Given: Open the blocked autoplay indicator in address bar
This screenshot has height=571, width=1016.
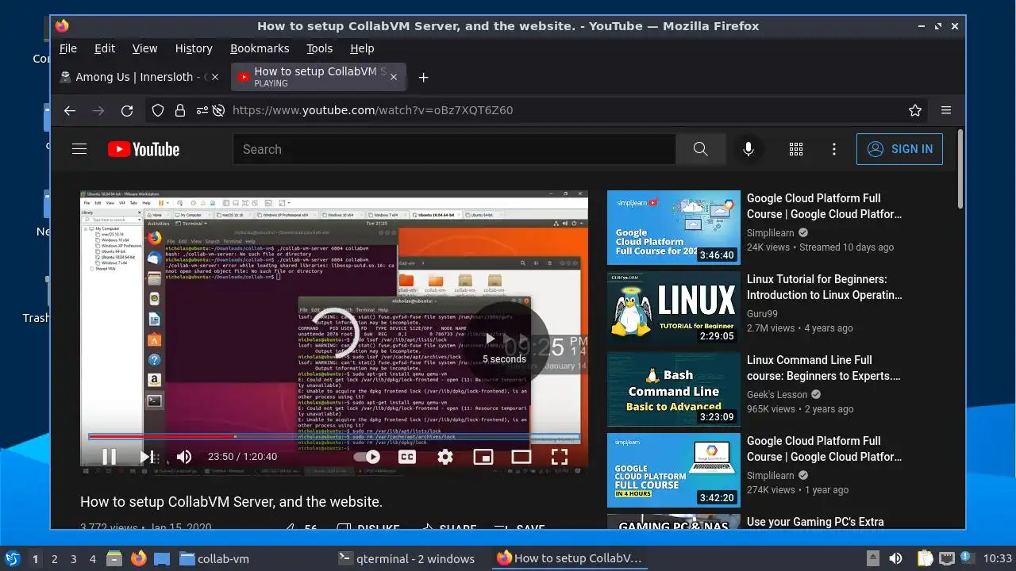Looking at the screenshot, I should coord(219,110).
